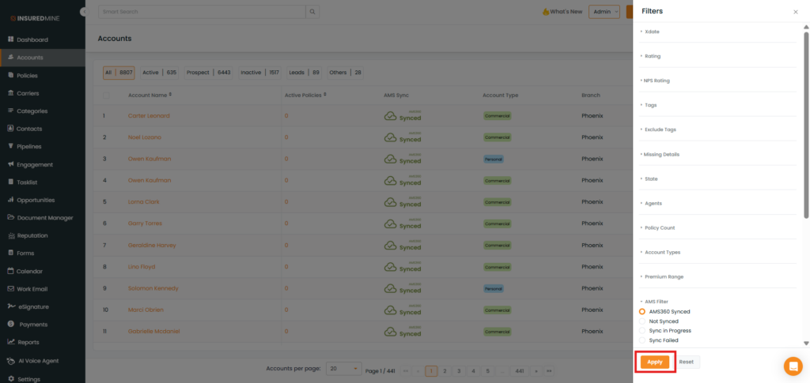The height and width of the screenshot is (383, 810).
Task: Click the Apply filters button
Action: 655,362
